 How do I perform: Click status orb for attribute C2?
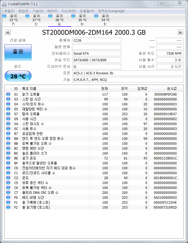tap(8, 178)
